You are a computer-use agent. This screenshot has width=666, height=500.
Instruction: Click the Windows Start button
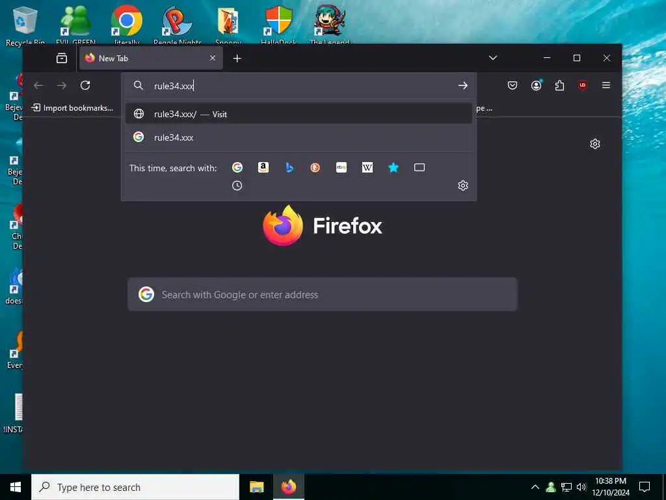tap(16, 487)
